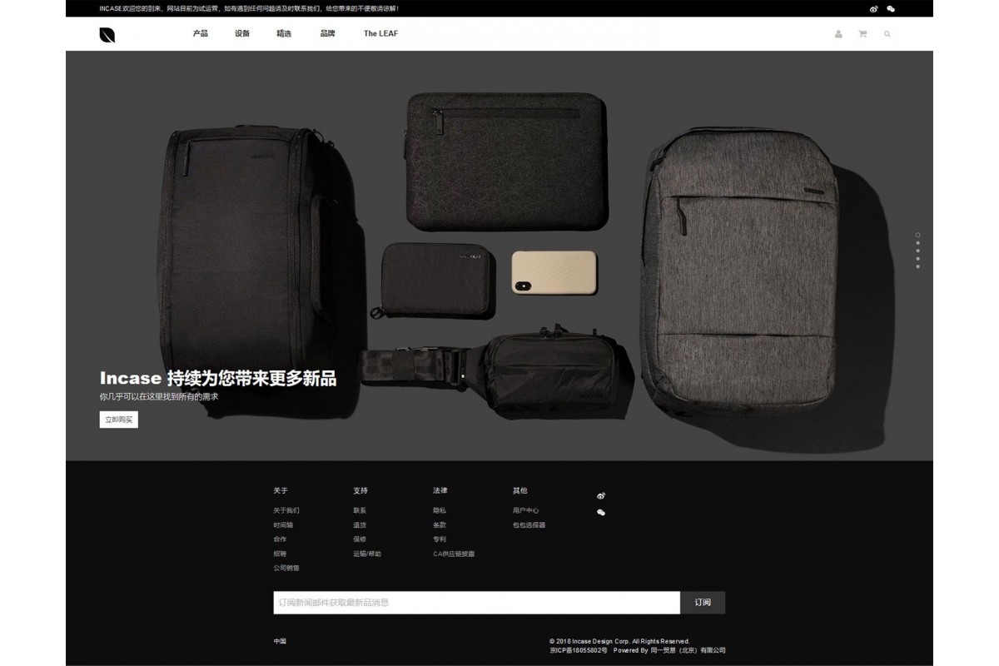The height and width of the screenshot is (666, 999).
Task: Select the fourth carousel slide dot
Action: pos(917,259)
